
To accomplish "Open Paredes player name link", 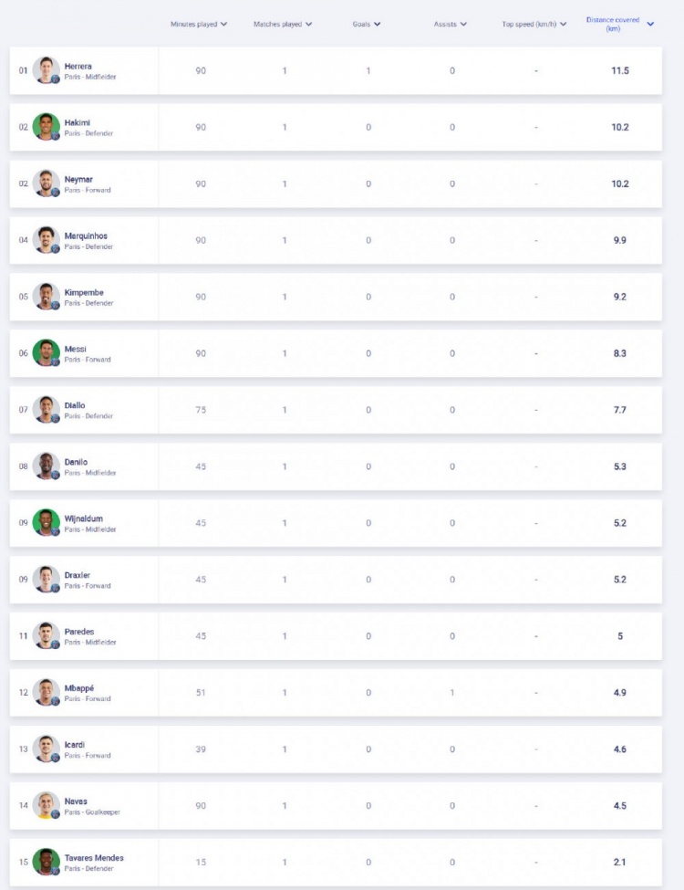I will pyautogui.click(x=79, y=632).
